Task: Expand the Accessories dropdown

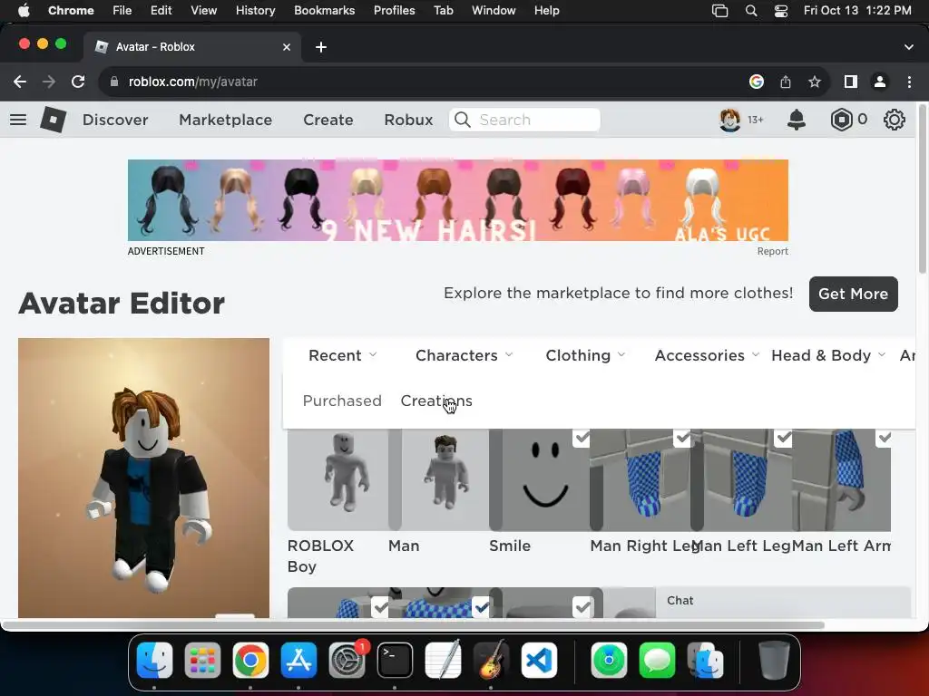Action: pos(707,355)
